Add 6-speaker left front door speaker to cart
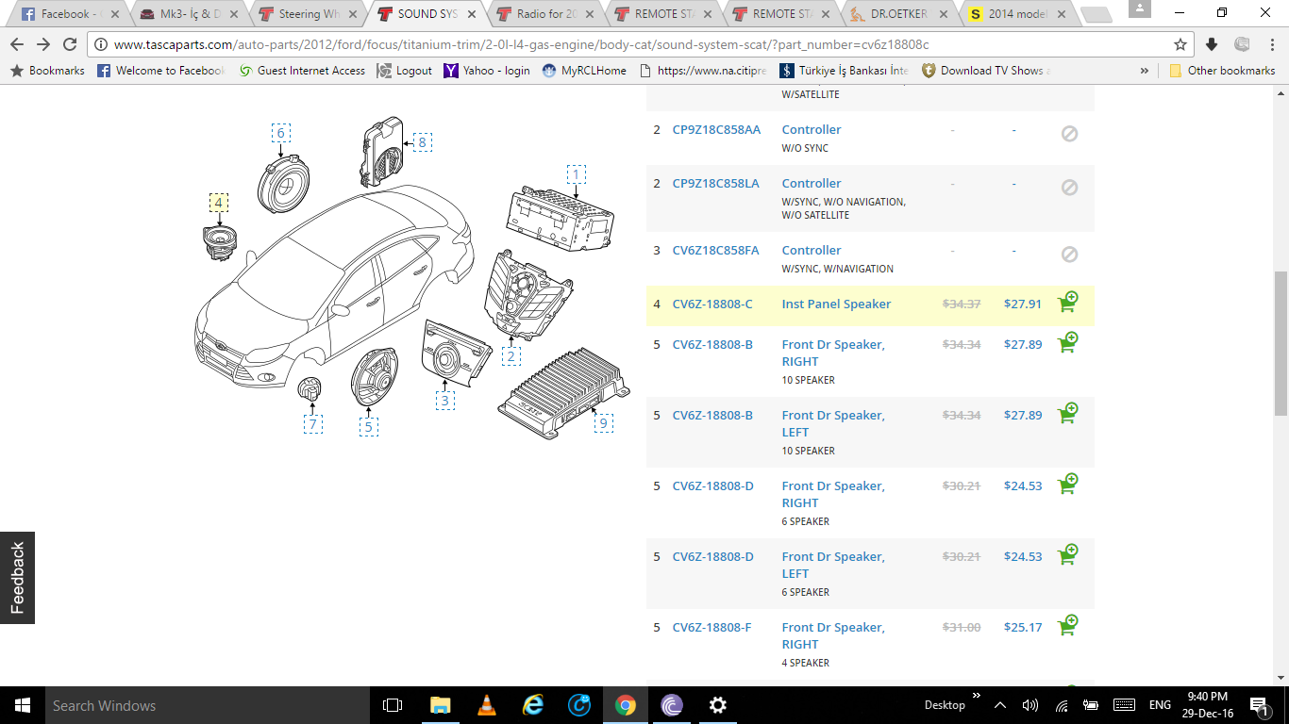 [1067, 554]
